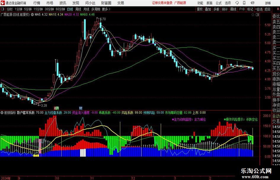Open the mail envelope icon
Image resolution: width=280 pixels, height=180 pixels.
pos(252,3)
